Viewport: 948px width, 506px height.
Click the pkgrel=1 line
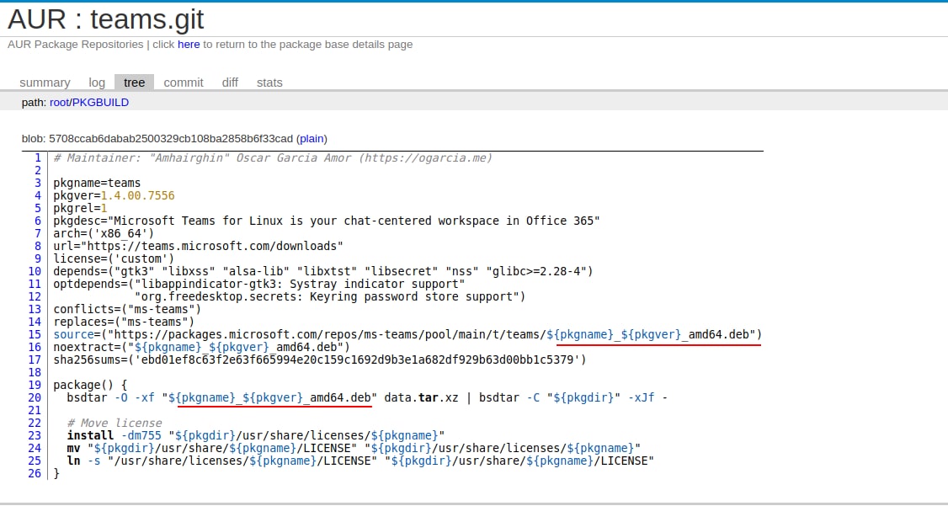[80, 208]
